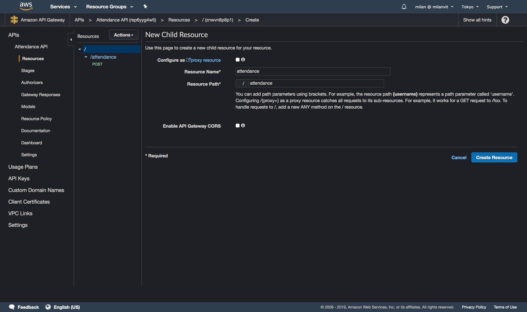Click the Resources breadcrumb link

[x=179, y=20]
